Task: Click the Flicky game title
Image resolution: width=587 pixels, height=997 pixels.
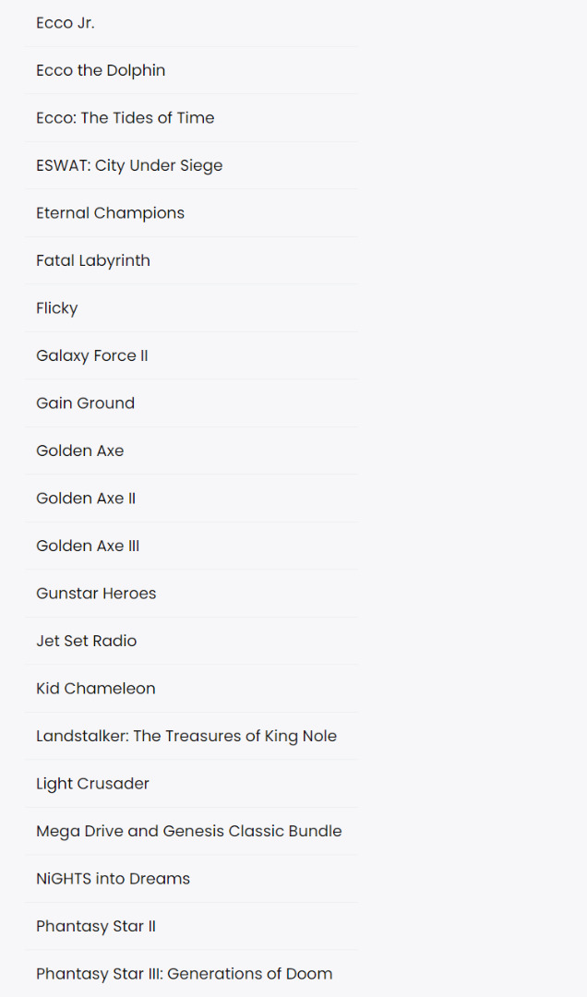Action: 57,308
